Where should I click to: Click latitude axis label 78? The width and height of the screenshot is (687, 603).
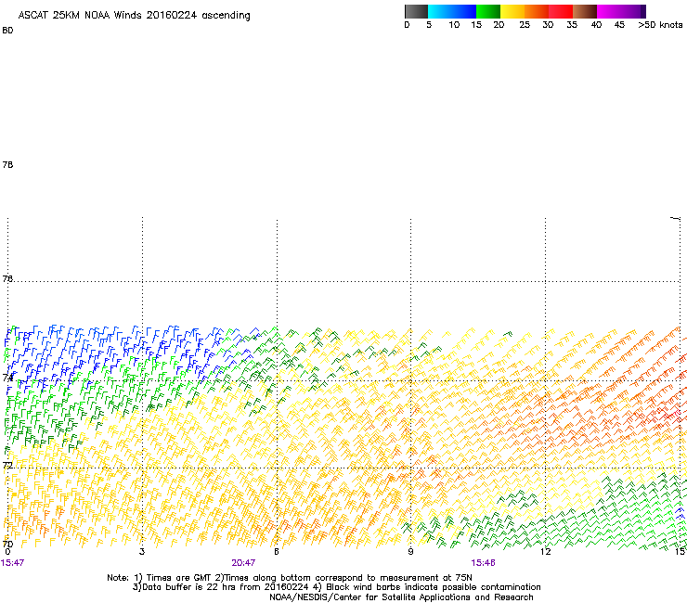(x=7, y=164)
